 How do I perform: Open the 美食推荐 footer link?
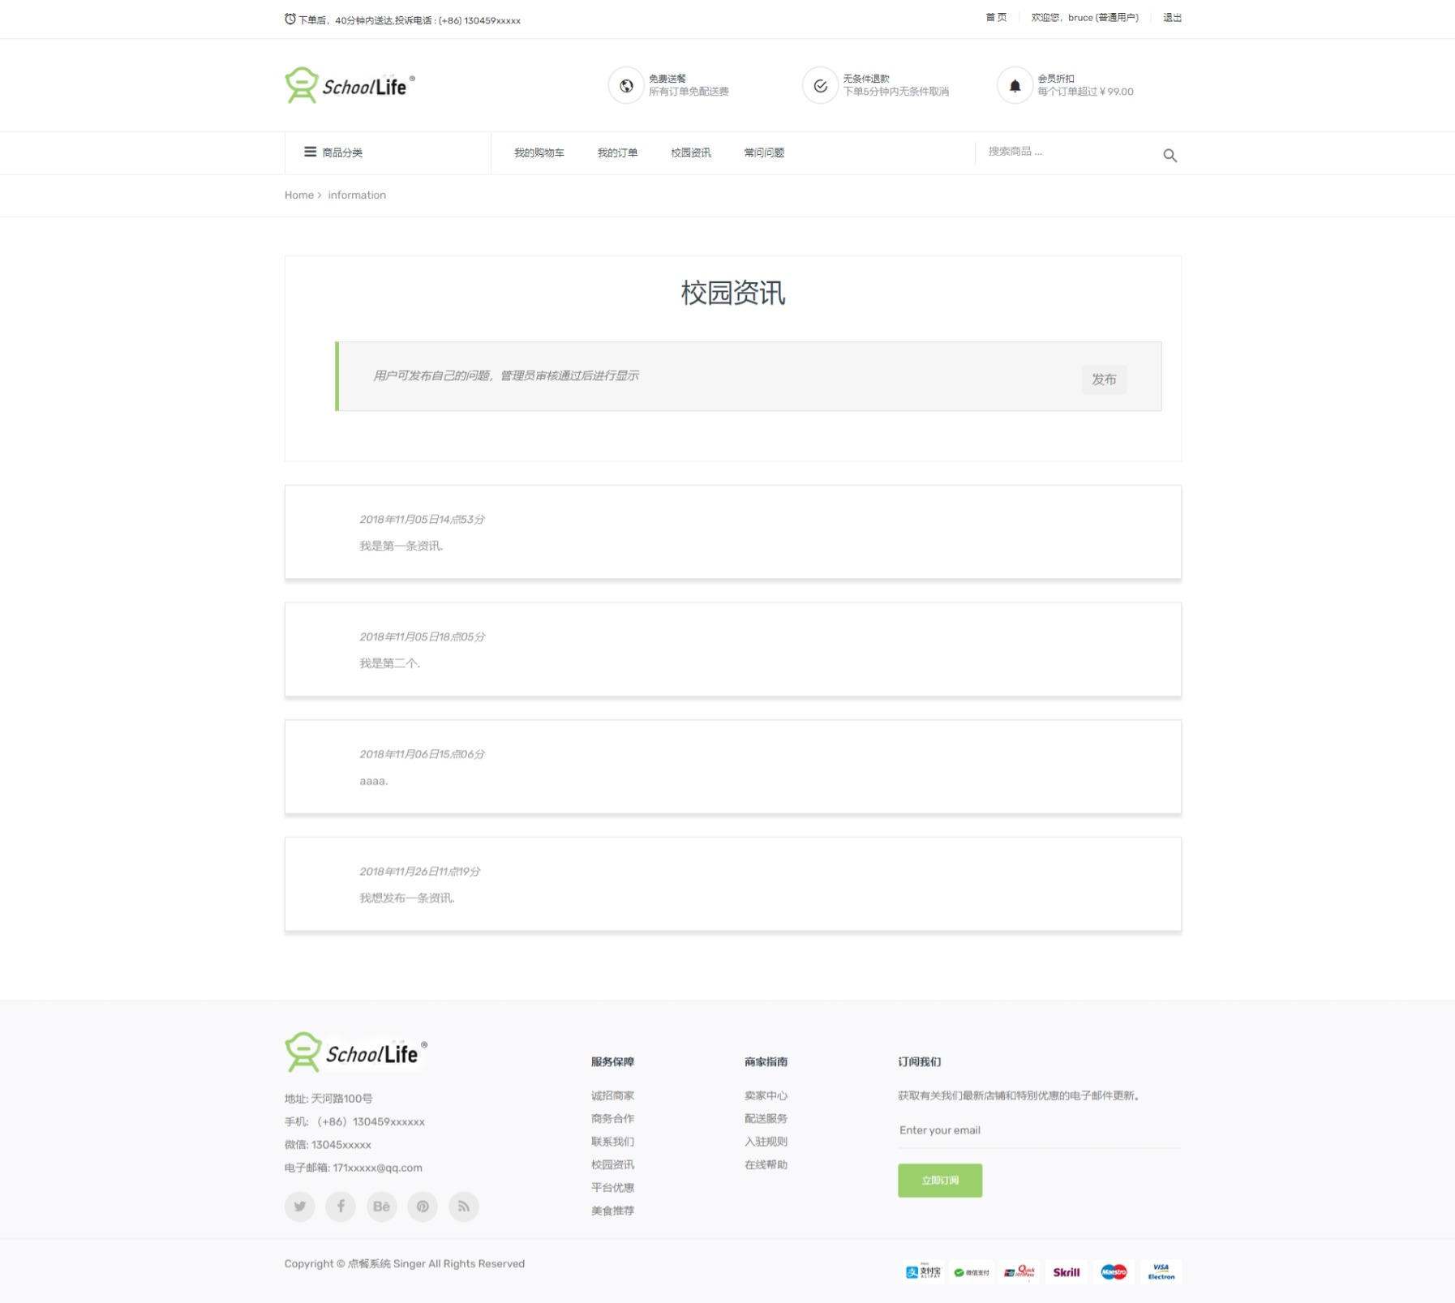[x=612, y=1211]
